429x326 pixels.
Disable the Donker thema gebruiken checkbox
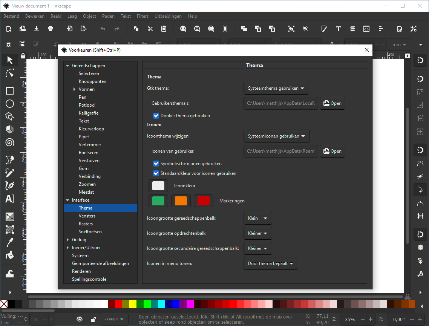[156, 116]
